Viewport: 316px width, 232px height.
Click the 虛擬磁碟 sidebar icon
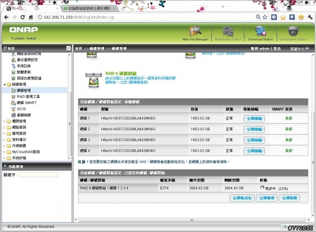pos(13,115)
